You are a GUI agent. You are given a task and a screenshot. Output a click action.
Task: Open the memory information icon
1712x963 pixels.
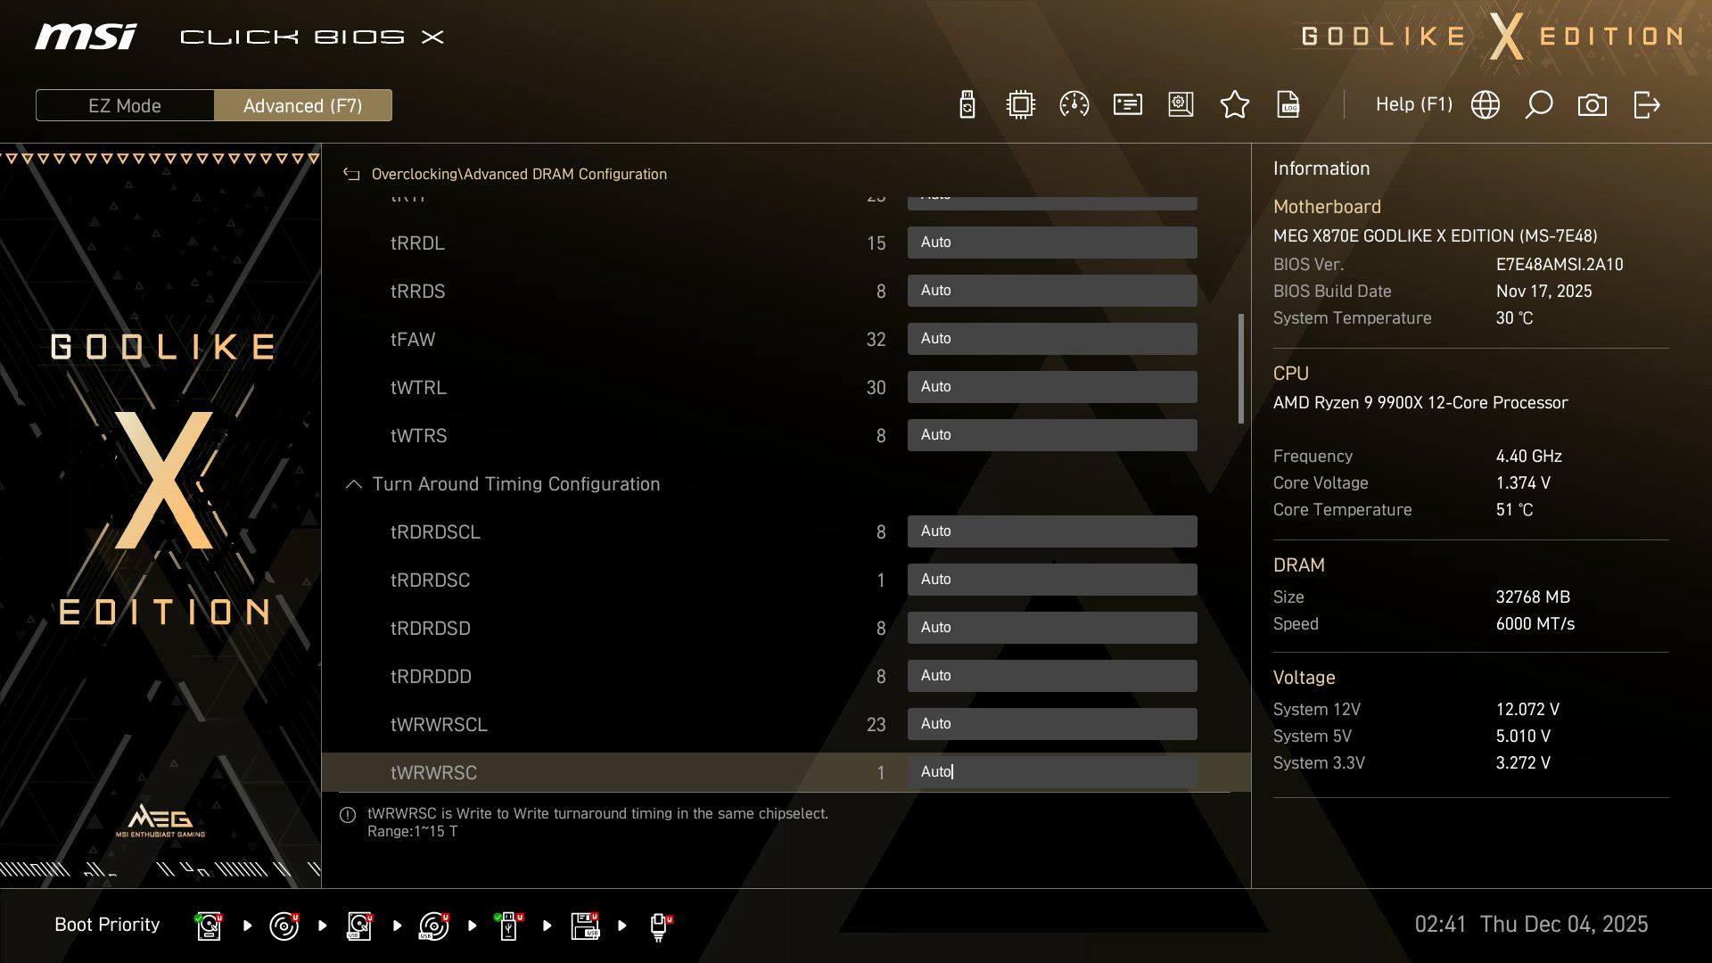pyautogui.click(x=1127, y=104)
